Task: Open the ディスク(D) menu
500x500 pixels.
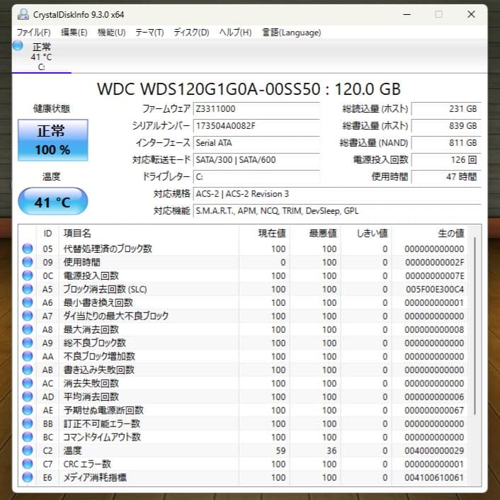Action: 191,33
